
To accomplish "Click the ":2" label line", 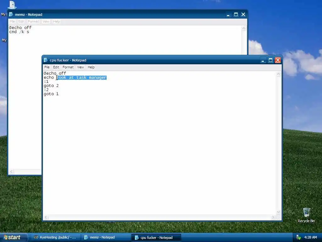I will (46, 90).
